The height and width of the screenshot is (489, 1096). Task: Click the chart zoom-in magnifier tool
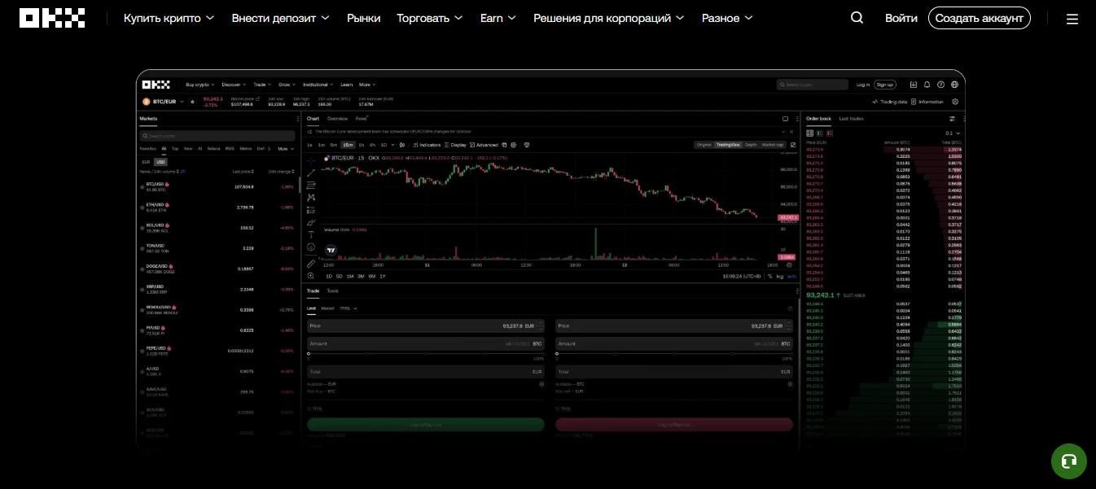click(x=311, y=277)
